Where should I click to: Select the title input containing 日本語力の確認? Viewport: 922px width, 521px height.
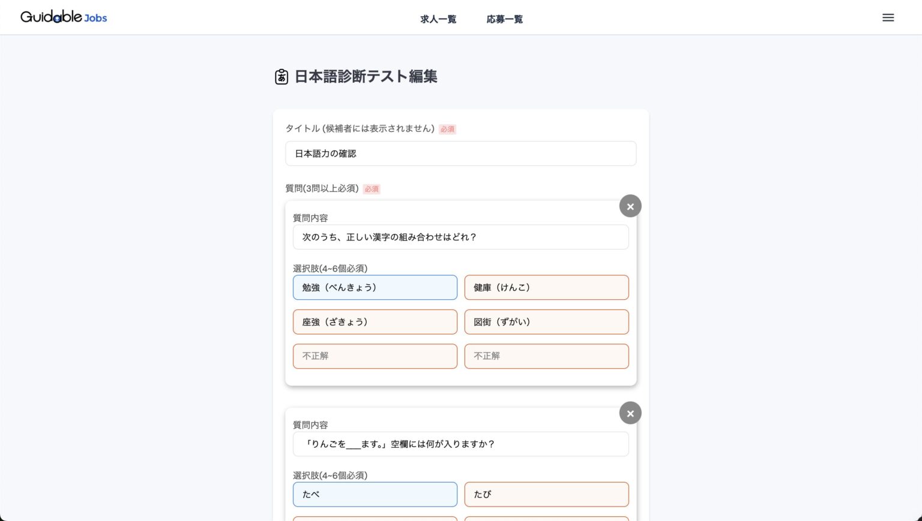point(460,153)
